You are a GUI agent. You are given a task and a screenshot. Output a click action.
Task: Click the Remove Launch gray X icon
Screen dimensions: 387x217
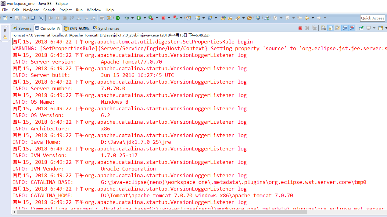[307, 28]
